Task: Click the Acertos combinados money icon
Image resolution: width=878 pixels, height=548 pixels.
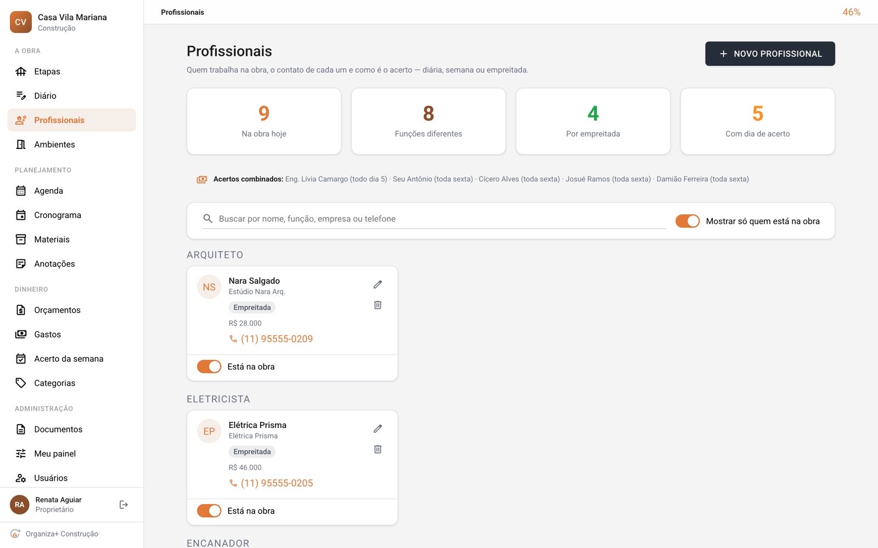Action: [202, 179]
